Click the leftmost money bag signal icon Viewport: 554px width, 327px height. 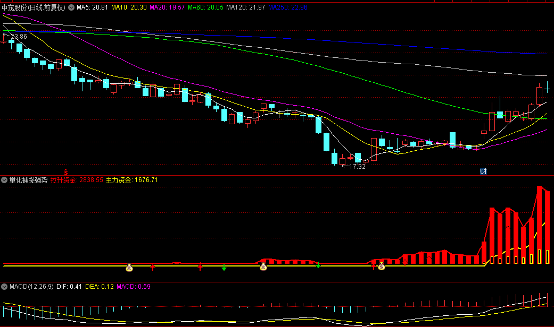(129, 268)
